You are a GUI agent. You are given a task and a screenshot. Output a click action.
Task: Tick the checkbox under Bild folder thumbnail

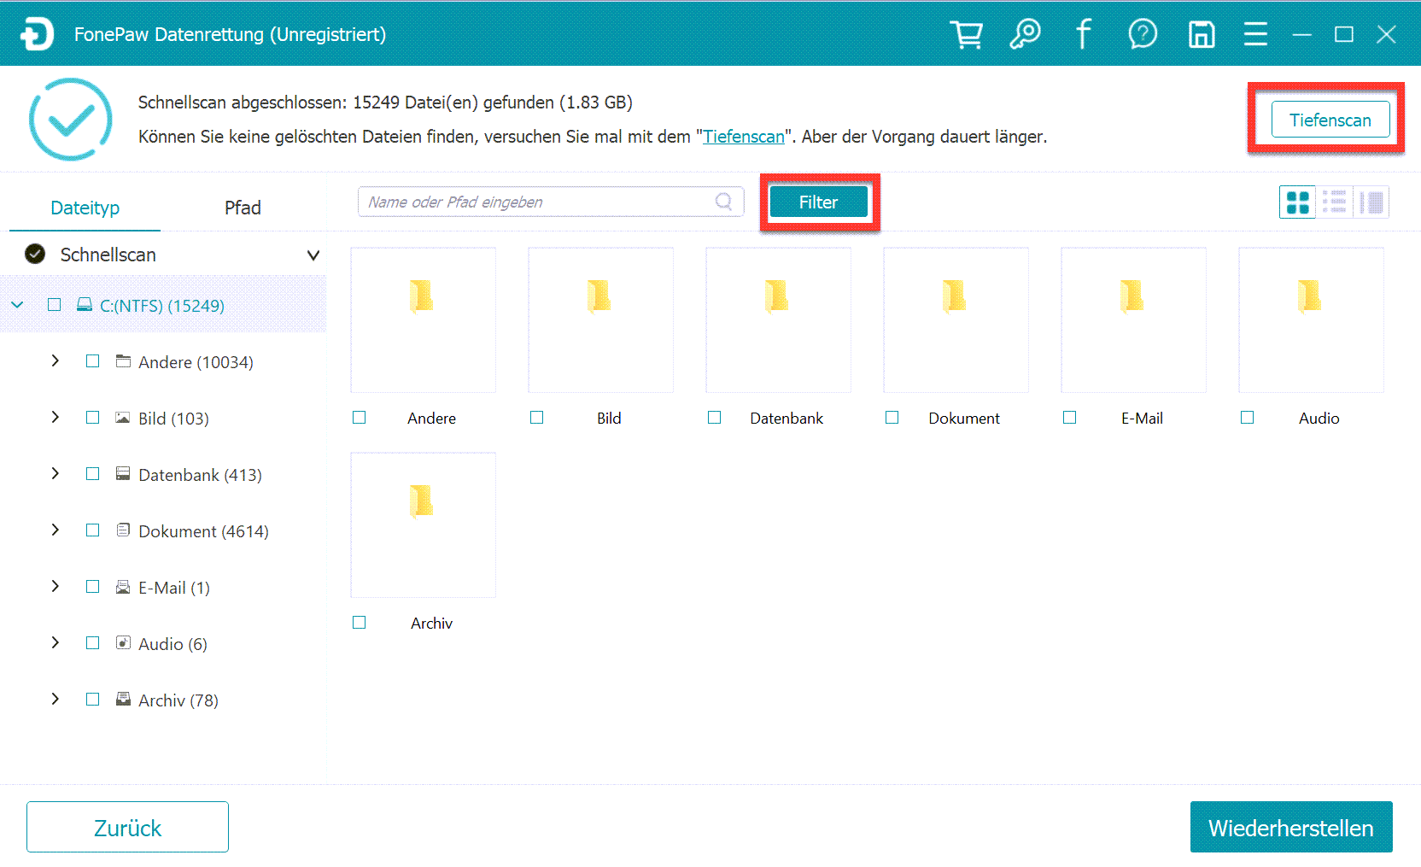tap(537, 418)
